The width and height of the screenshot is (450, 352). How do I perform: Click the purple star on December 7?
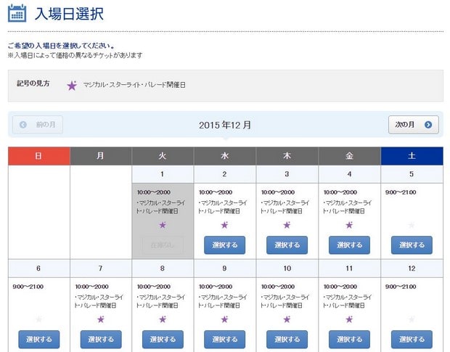(101, 319)
